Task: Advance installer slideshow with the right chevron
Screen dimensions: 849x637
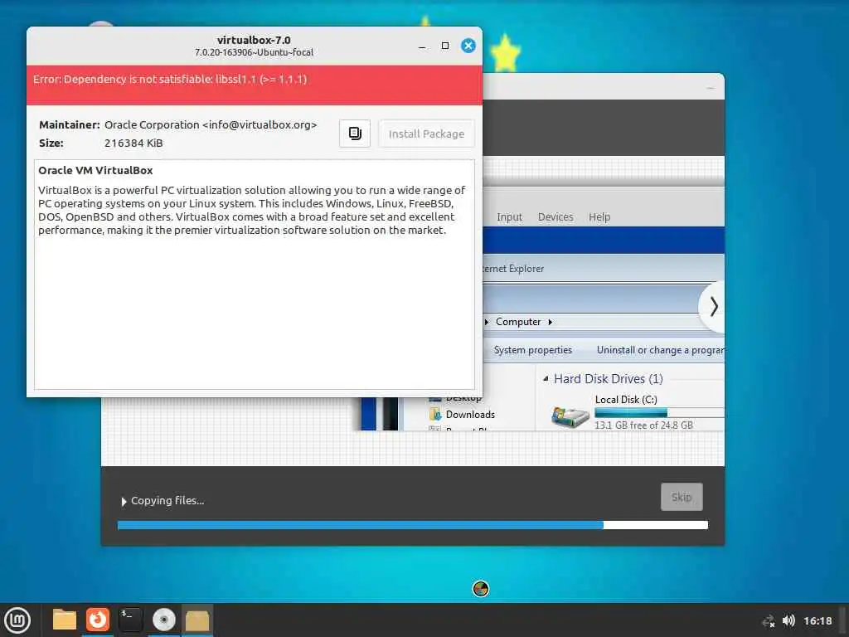Action: pyautogui.click(x=714, y=307)
